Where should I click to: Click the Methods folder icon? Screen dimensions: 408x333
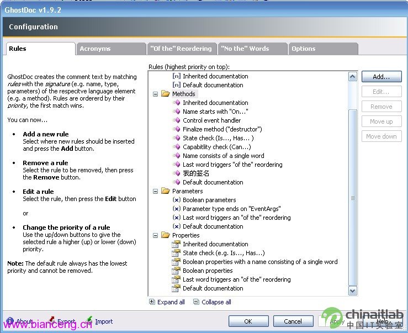pos(166,93)
